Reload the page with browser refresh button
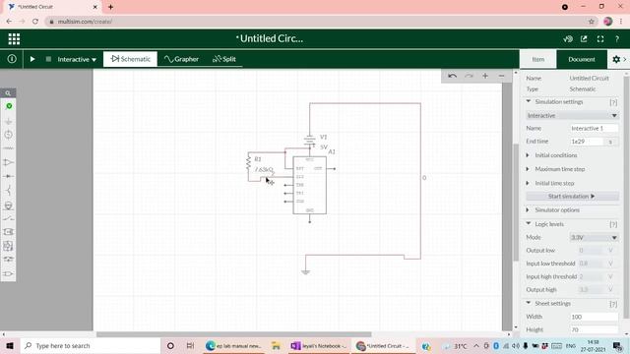Screen dimensions: 630x354 tap(35, 22)
